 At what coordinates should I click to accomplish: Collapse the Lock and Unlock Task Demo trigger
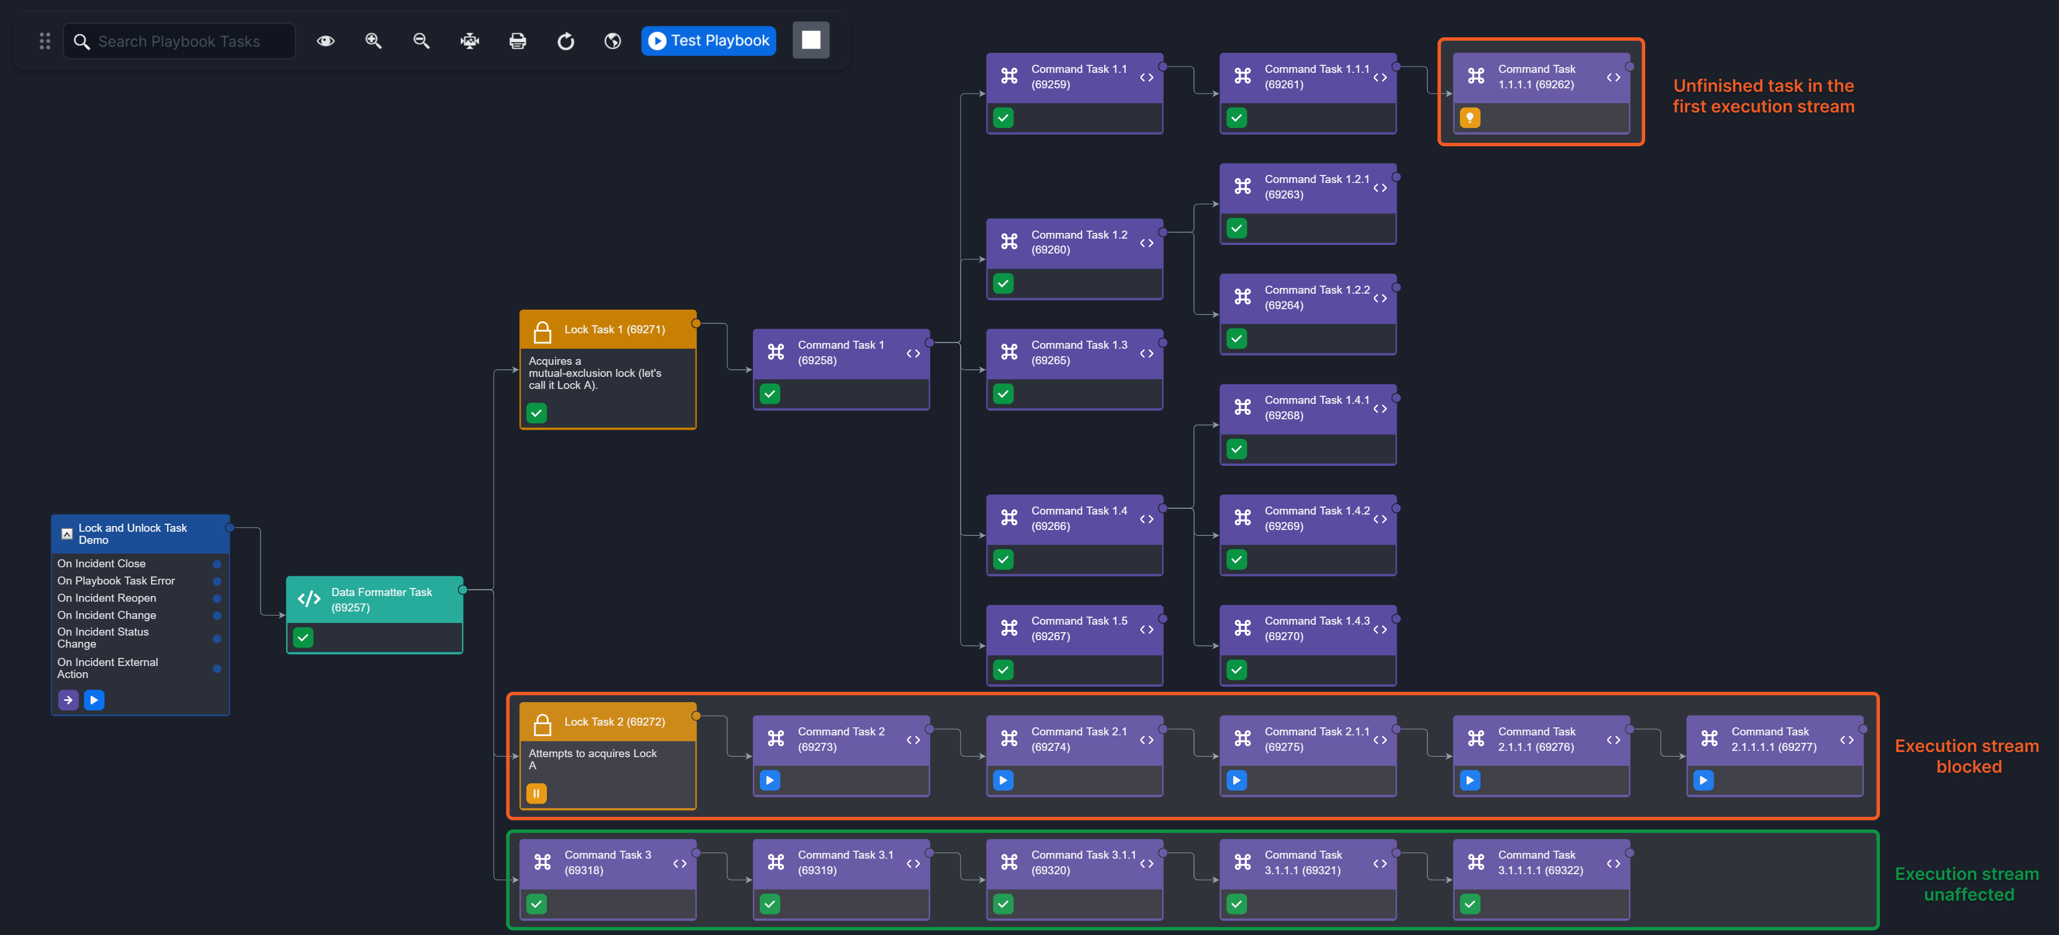67,534
